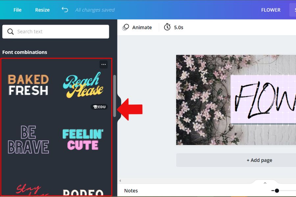Expand the page thumbnails chevron
The width and height of the screenshot is (296, 197).
click(265, 183)
